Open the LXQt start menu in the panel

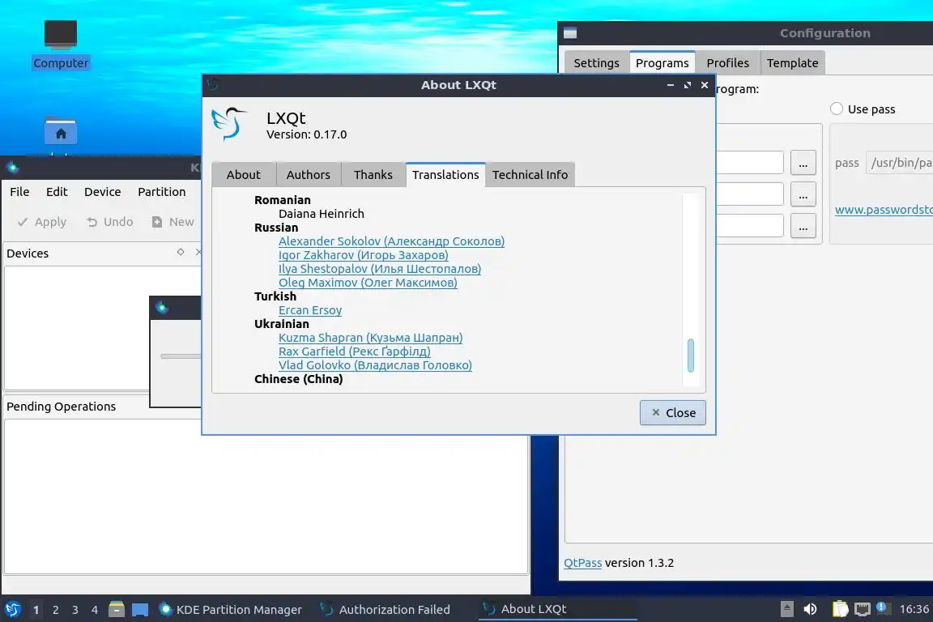[12, 609]
